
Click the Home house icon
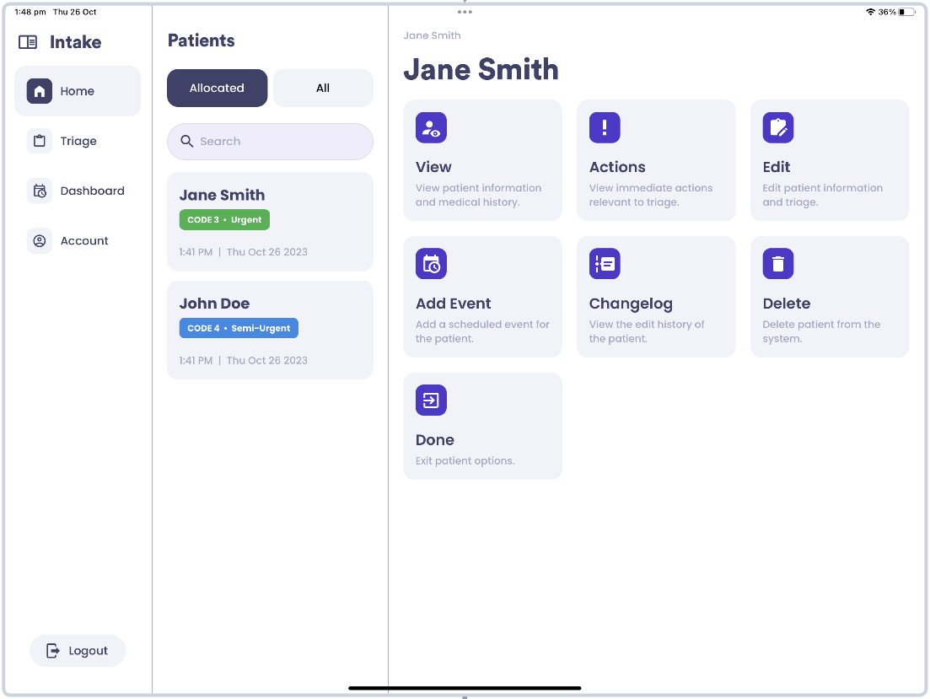point(39,91)
